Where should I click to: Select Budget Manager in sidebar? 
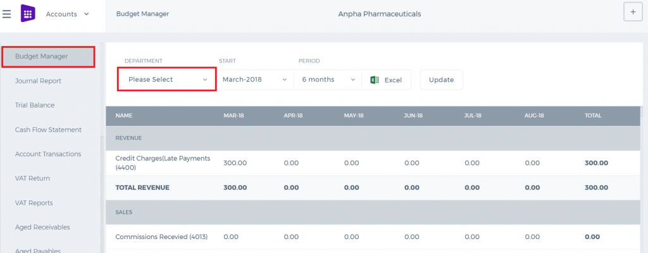pyautogui.click(x=48, y=57)
